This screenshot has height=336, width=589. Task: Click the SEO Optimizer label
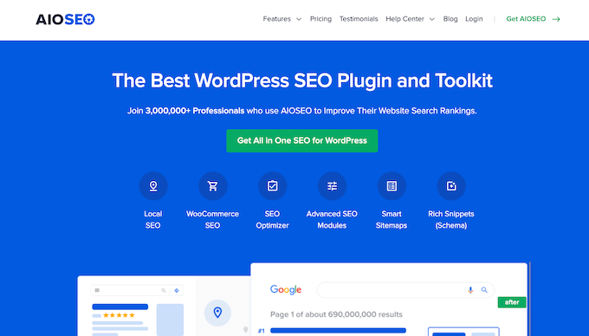click(272, 220)
